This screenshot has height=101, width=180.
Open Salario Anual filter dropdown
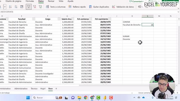pos(73,19)
